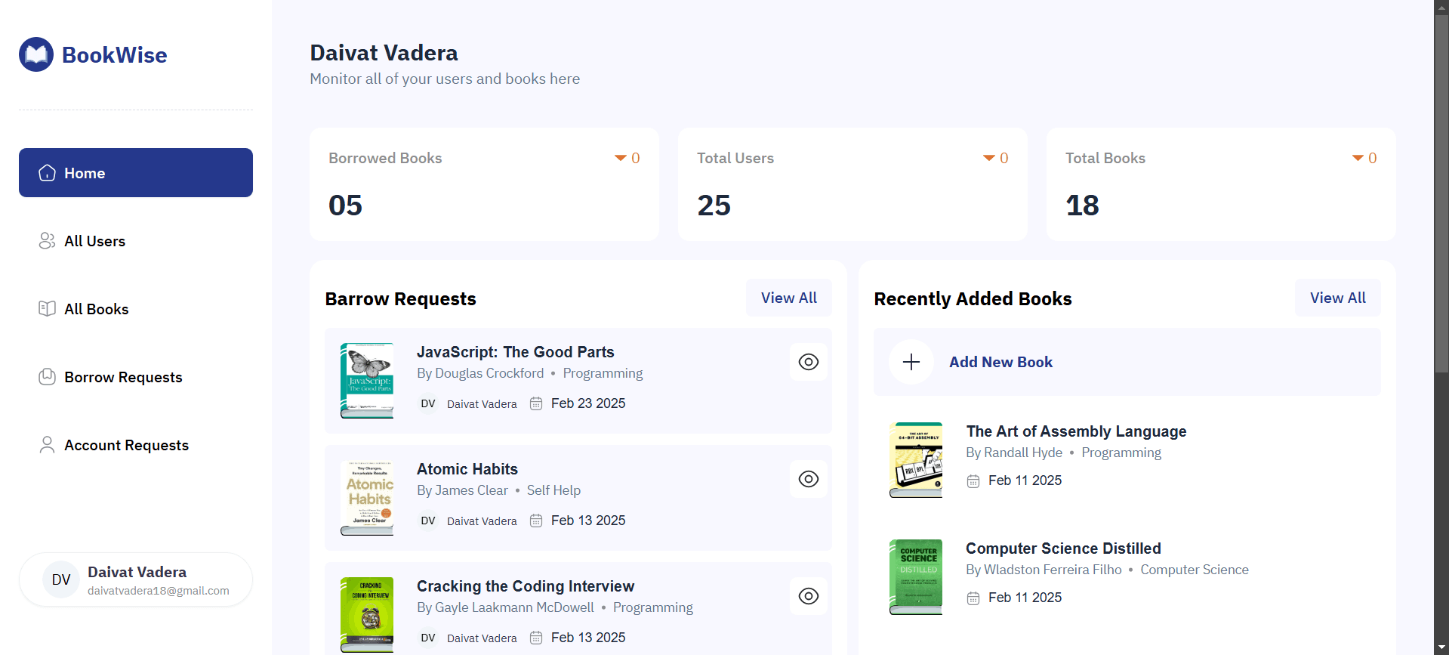Click View All in Barrow Requests section

pos(788,298)
